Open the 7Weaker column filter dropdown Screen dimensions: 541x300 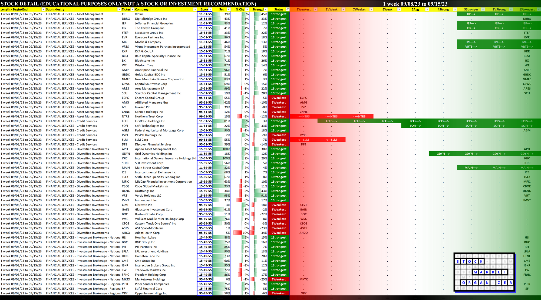pyautogui.click(x=371, y=9)
